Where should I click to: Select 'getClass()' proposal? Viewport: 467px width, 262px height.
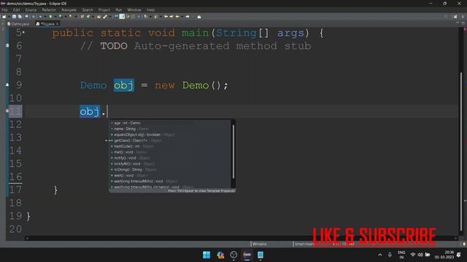pyautogui.click(x=170, y=140)
